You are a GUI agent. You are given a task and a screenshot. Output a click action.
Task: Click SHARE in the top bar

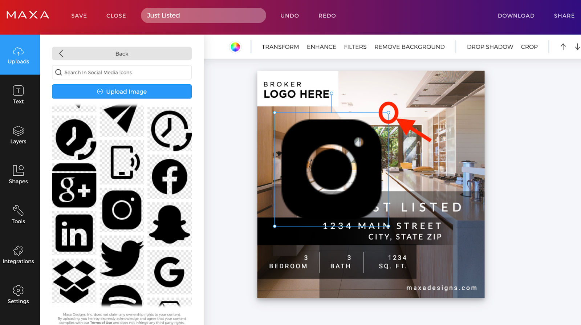564,16
